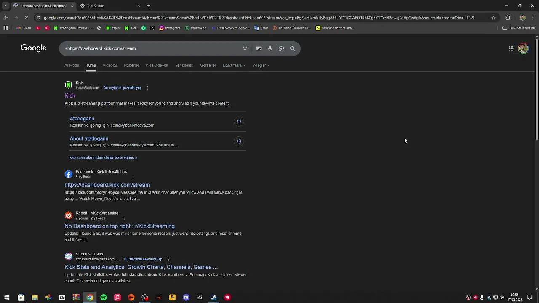Viewport: 539px width, 303px height.
Task: Open the Atadogann sitelink
Action: click(82, 119)
